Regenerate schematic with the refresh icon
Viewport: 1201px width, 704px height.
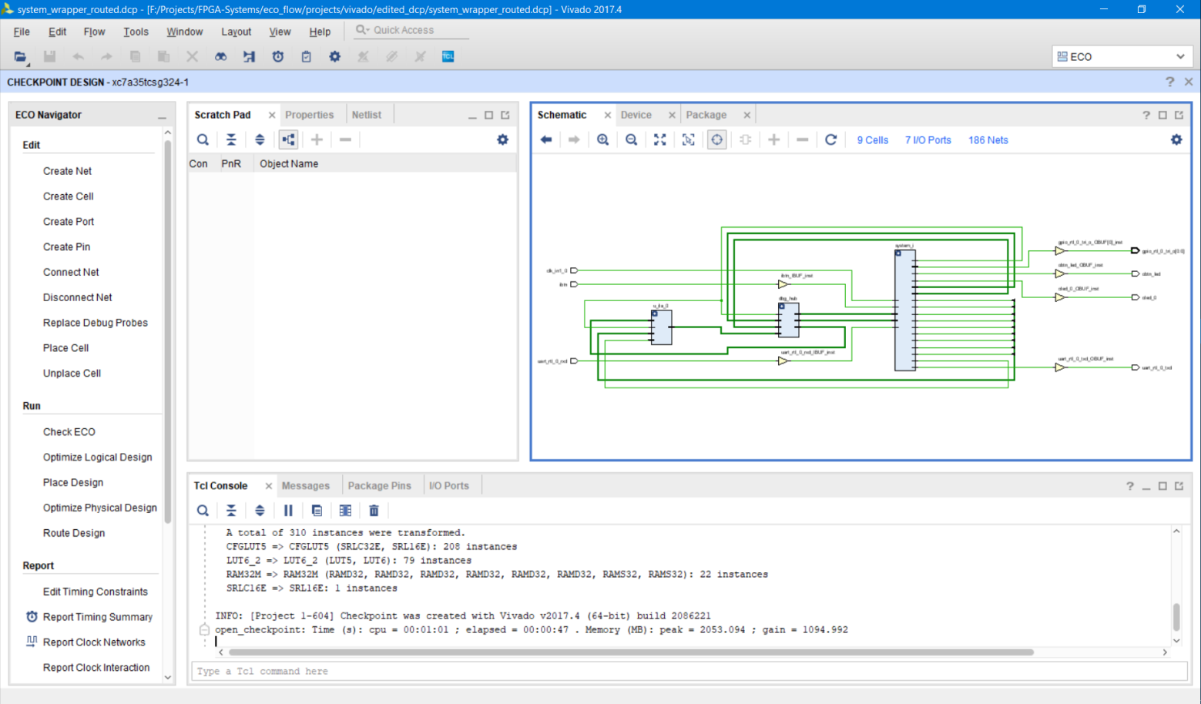tap(830, 139)
